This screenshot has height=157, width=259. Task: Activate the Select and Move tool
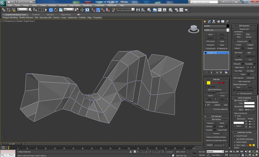tap(51, 10)
